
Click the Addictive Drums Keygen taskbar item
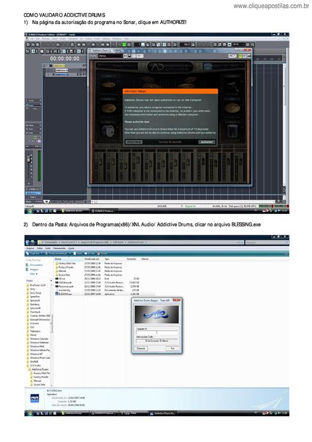point(163,413)
